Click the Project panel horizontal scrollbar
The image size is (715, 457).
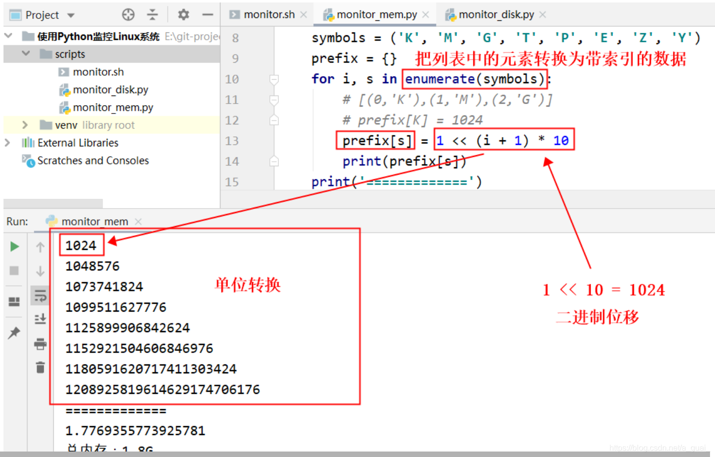click(x=53, y=203)
